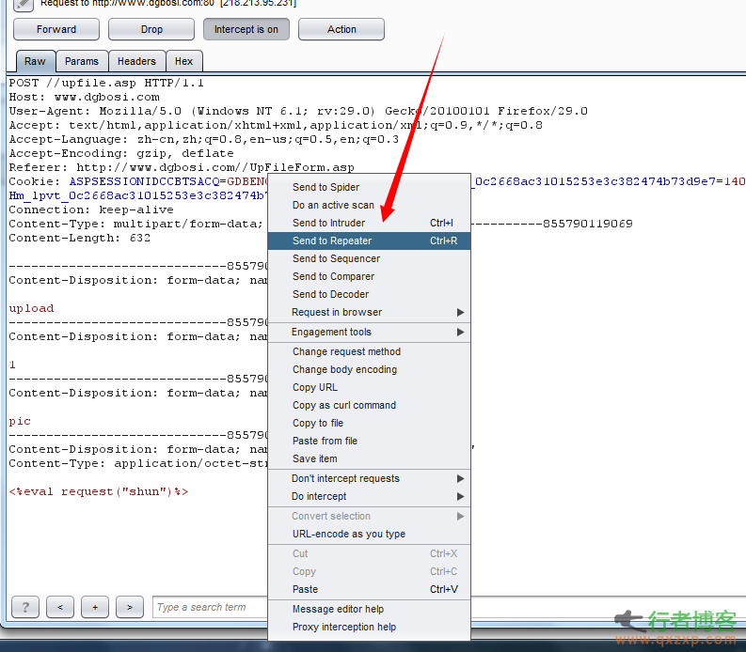Click the next match arrow button

click(130, 607)
